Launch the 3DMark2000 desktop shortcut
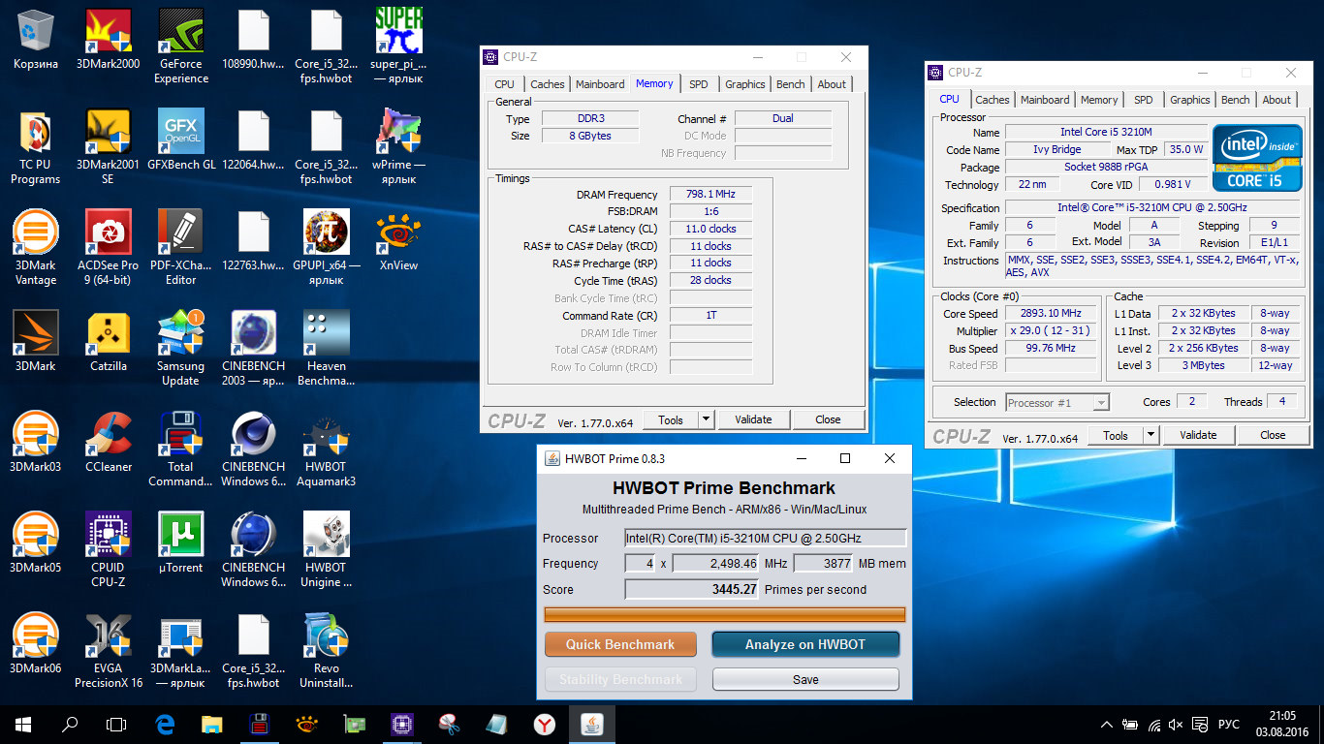 109,39
